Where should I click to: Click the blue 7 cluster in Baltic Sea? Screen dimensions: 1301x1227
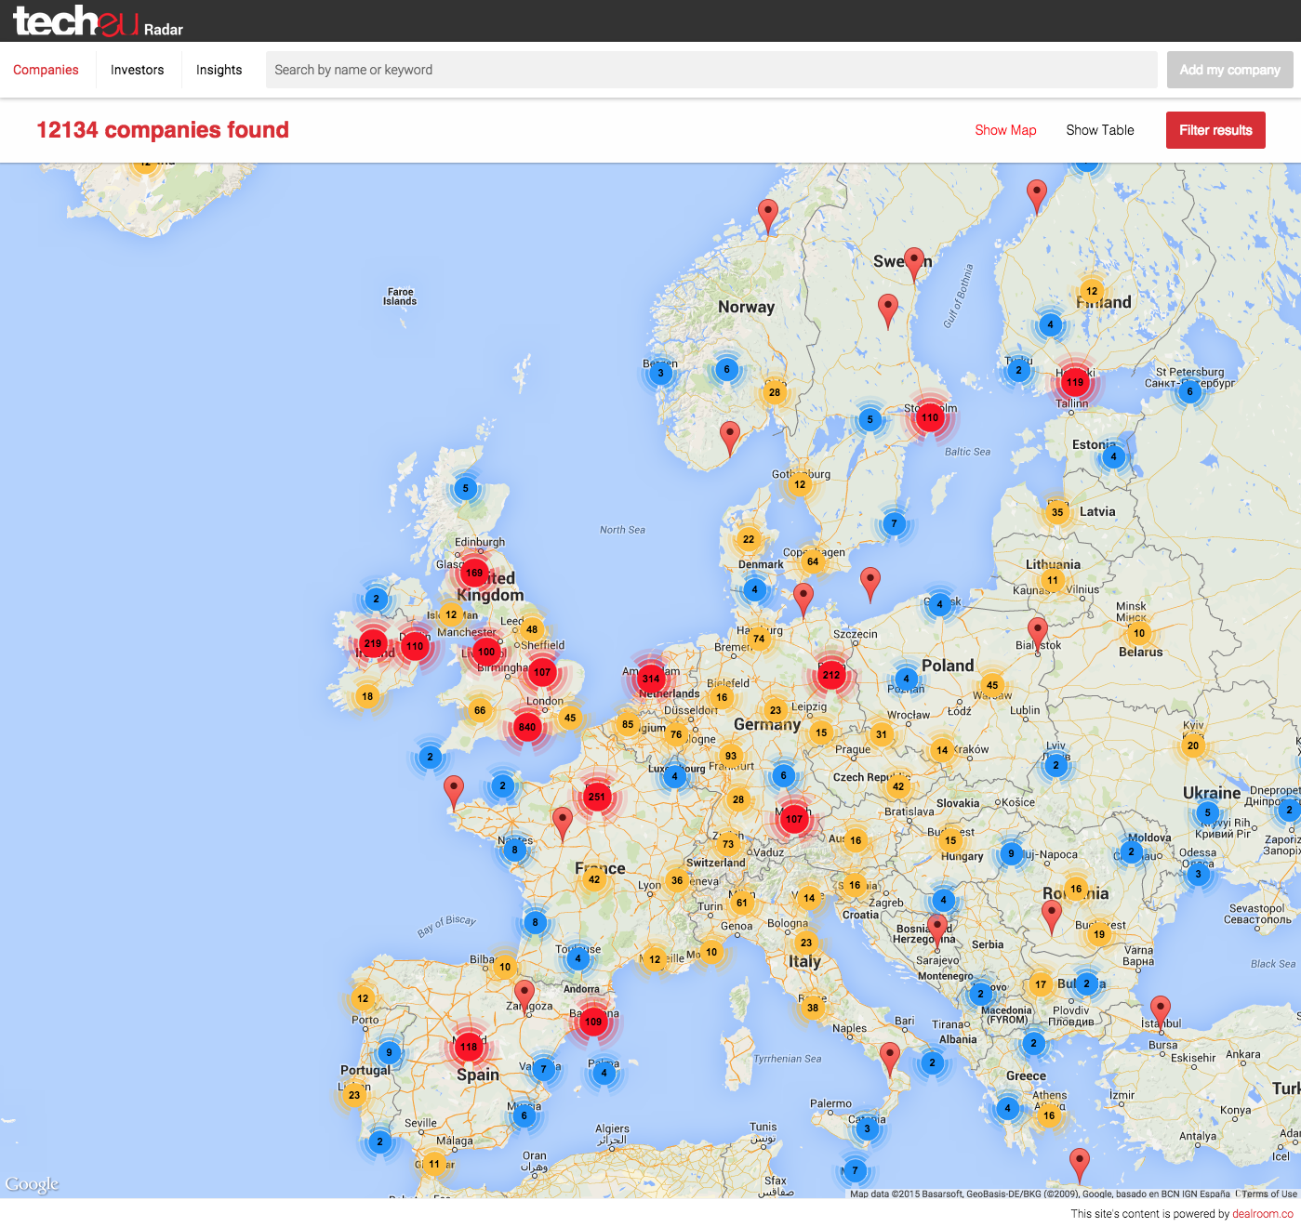(x=894, y=524)
